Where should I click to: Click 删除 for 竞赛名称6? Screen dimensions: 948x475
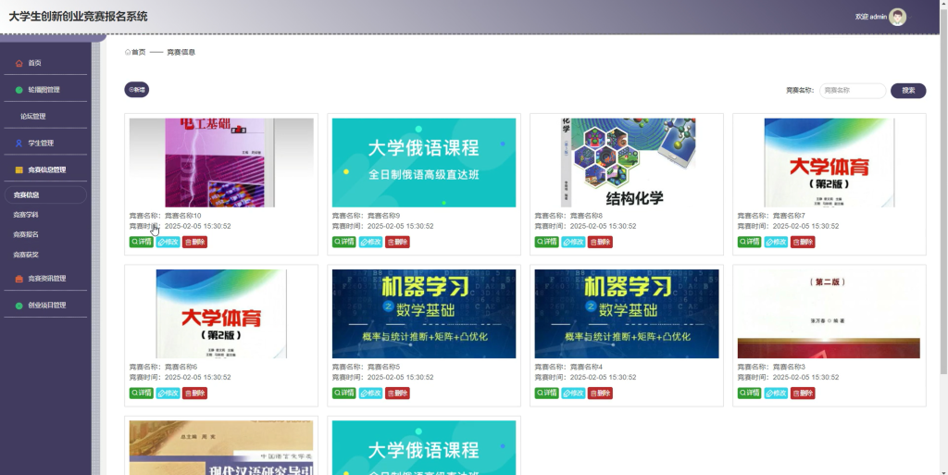click(194, 393)
